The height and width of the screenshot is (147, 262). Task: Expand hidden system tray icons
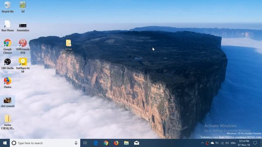click(x=202, y=143)
